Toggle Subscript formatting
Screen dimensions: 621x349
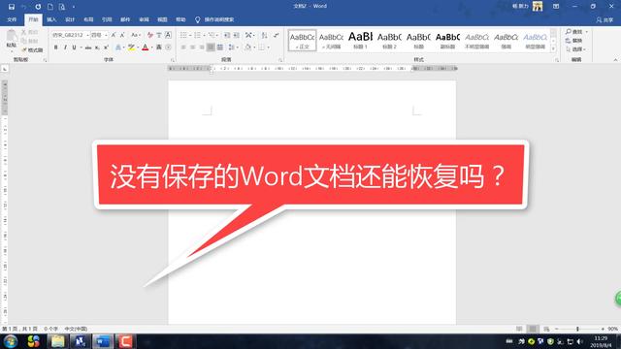pyautogui.click(x=97, y=48)
